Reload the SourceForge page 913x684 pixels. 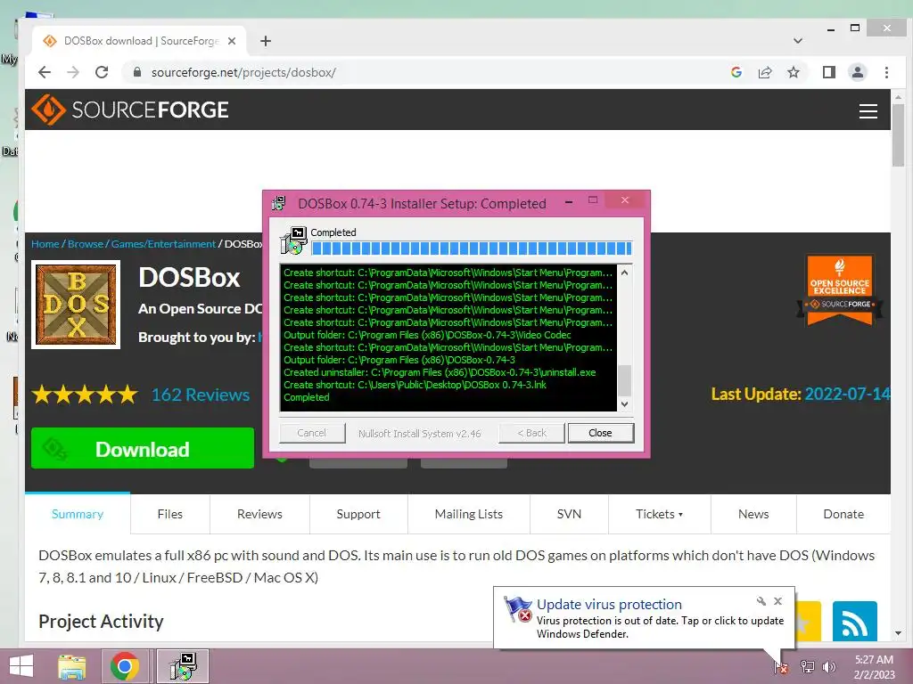102,72
